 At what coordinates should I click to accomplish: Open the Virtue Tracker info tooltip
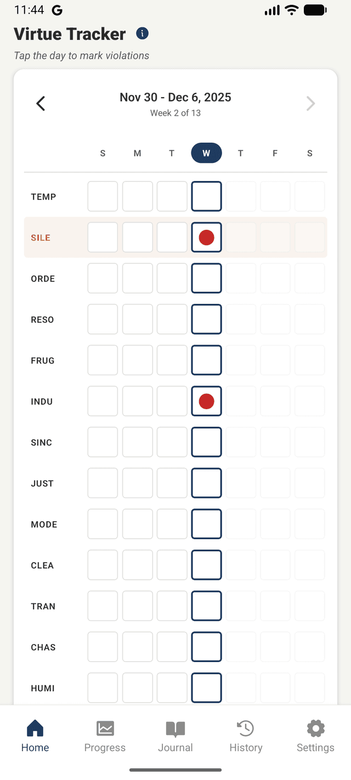point(142,33)
